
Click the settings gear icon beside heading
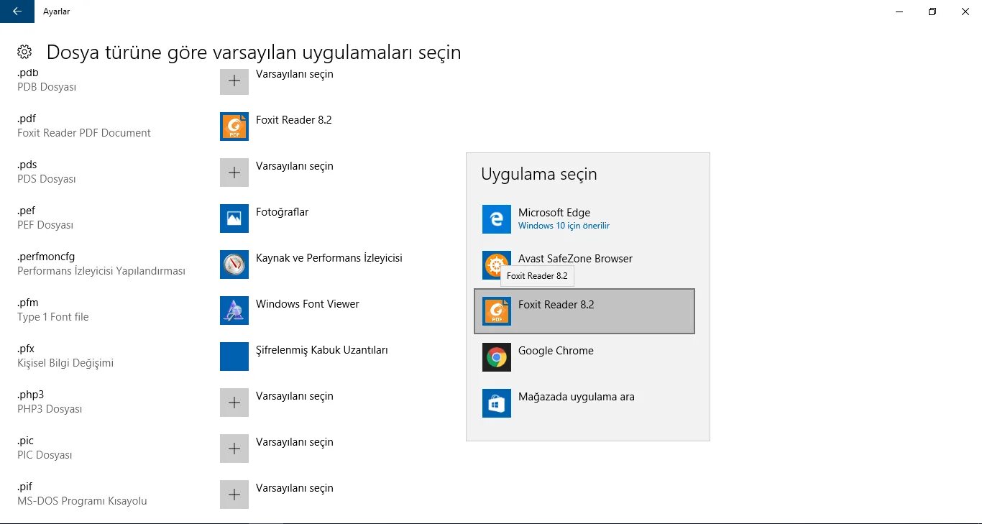tap(24, 52)
